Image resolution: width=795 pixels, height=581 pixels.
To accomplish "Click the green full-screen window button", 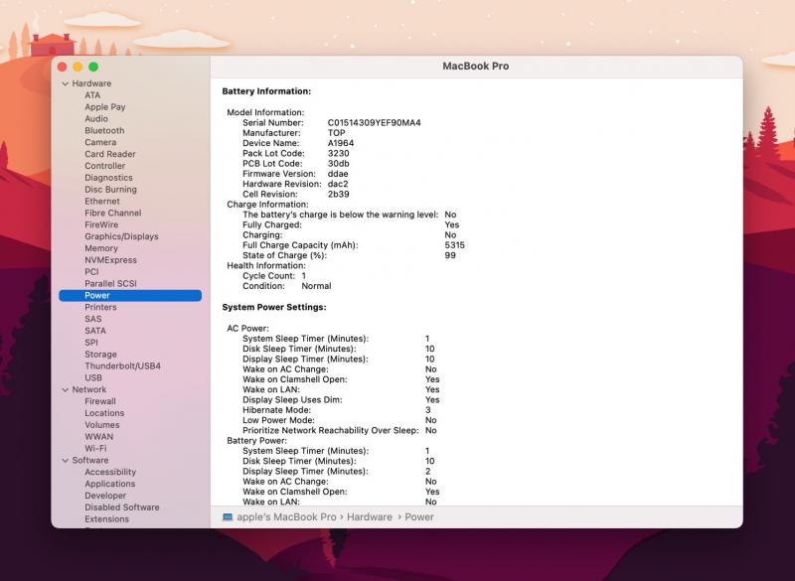I will tap(93, 67).
